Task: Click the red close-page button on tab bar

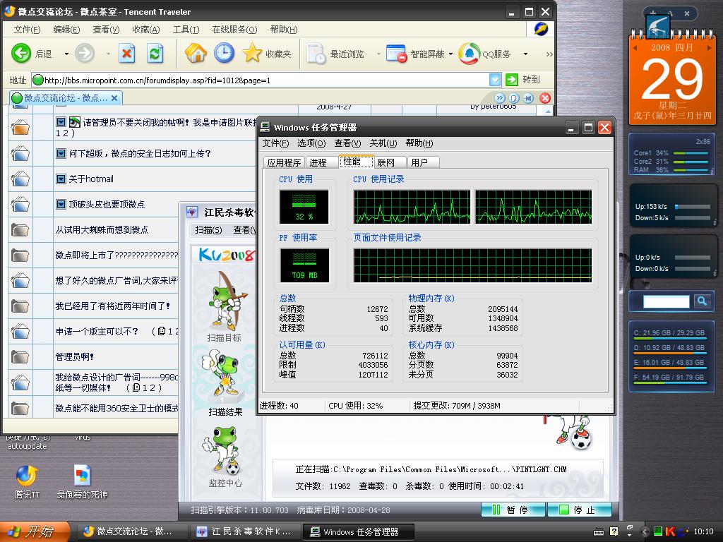Action: (x=545, y=97)
